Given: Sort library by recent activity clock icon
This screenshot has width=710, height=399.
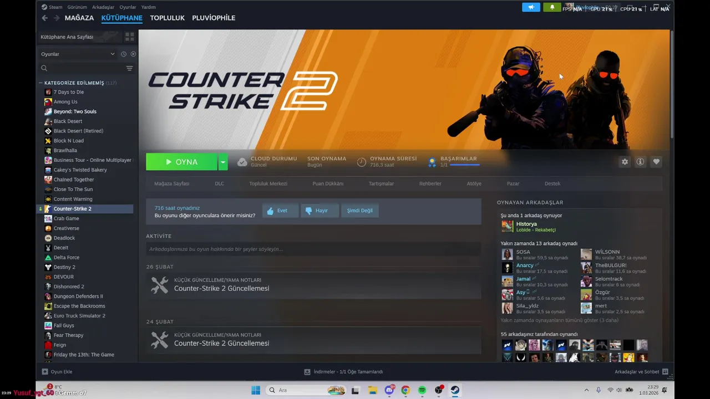Looking at the screenshot, I should 124,54.
